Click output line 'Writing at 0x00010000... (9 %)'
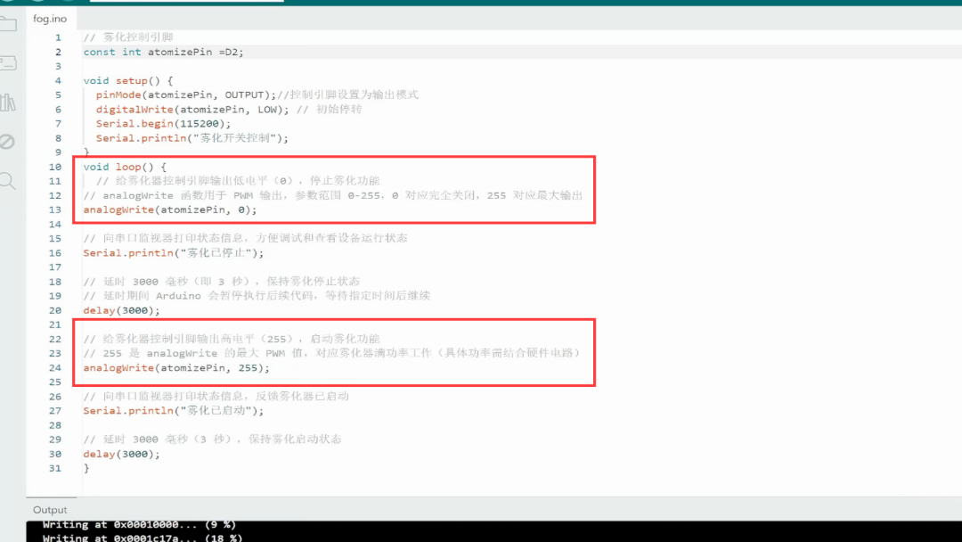This screenshot has width=962, height=542. coord(139,525)
